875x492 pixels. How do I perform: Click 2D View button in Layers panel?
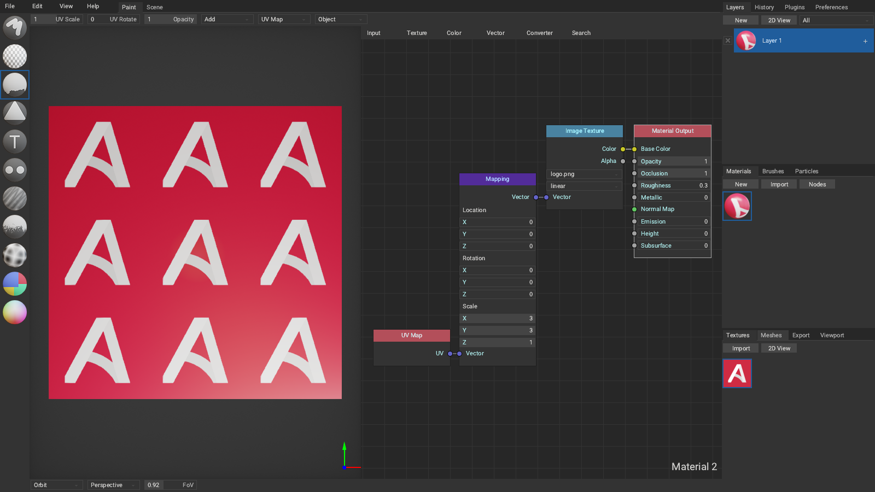[x=779, y=20]
